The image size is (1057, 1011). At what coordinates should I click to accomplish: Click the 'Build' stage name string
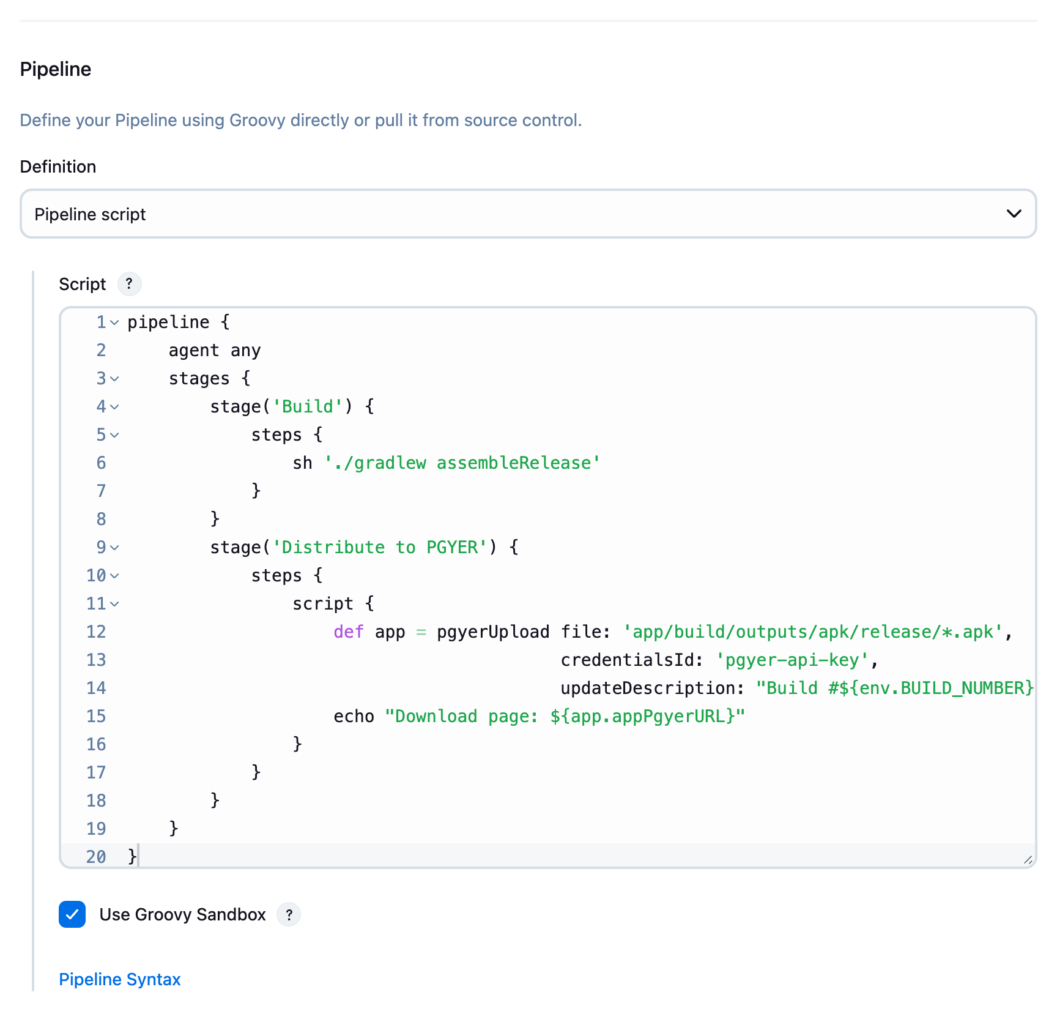point(308,407)
